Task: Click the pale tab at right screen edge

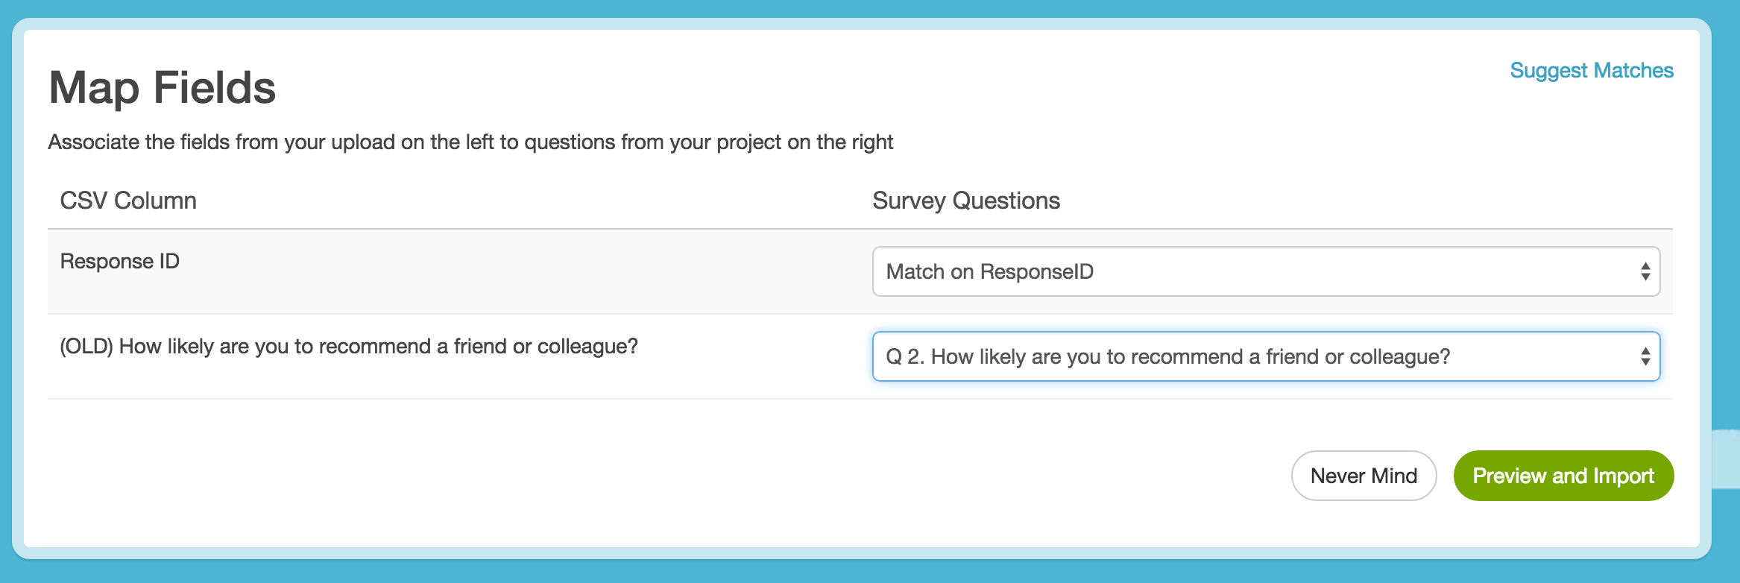Action: click(1727, 458)
